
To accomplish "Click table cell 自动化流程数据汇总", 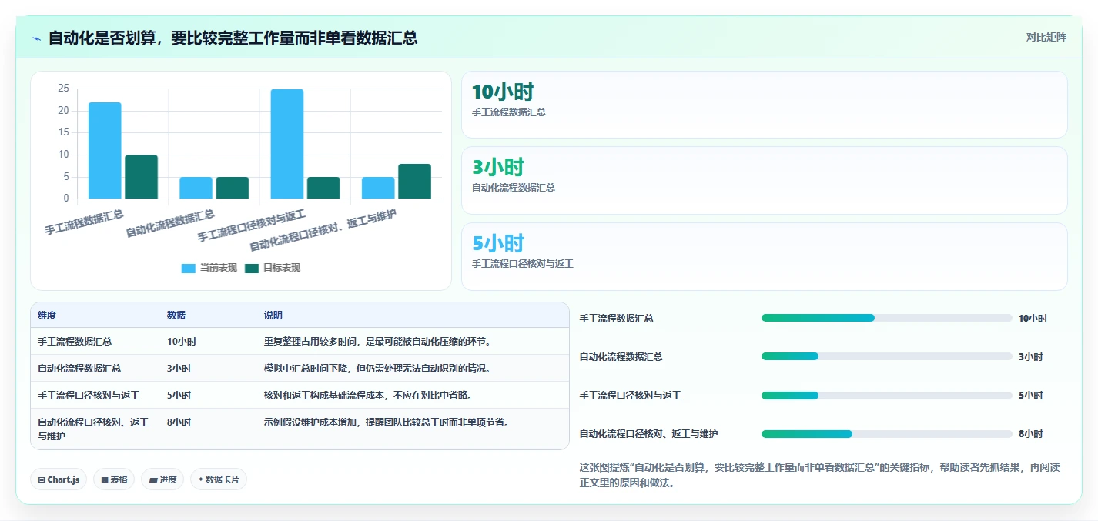I will click(x=79, y=369).
